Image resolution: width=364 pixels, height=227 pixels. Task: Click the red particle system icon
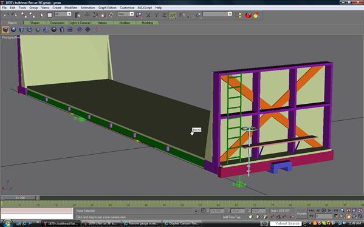pos(97,30)
